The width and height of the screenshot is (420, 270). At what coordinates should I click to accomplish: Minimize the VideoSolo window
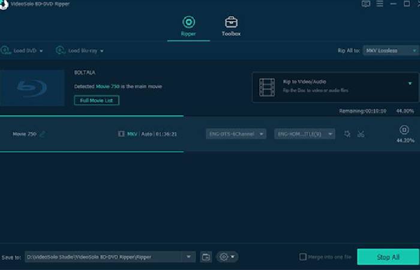tap(393, 4)
